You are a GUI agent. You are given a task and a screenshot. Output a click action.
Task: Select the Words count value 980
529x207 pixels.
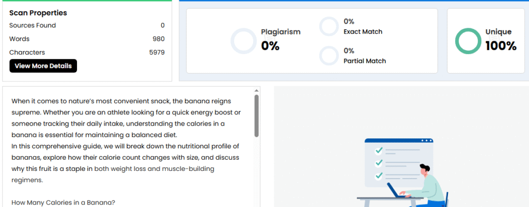click(159, 39)
